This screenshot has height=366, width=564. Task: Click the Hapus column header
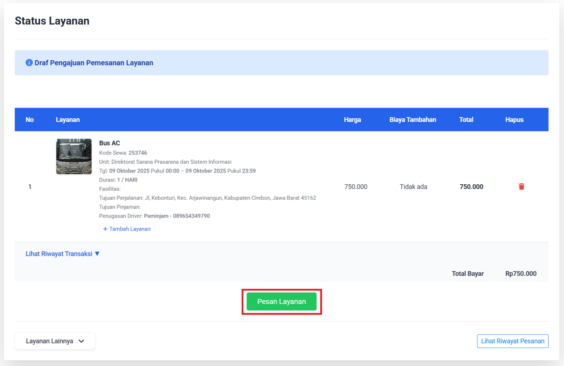[514, 120]
